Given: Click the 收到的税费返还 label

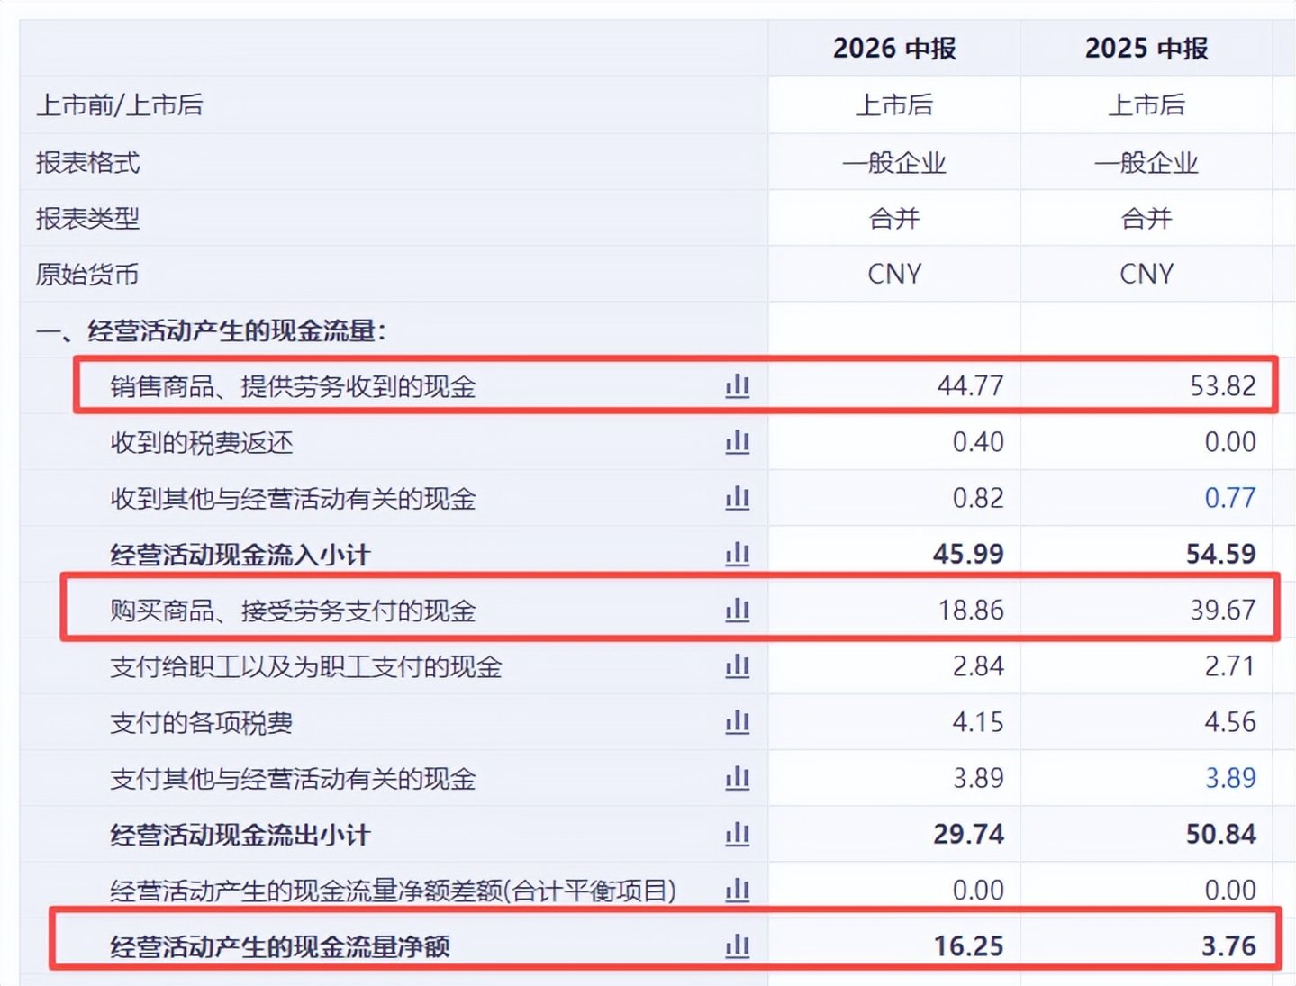Looking at the screenshot, I should (202, 442).
